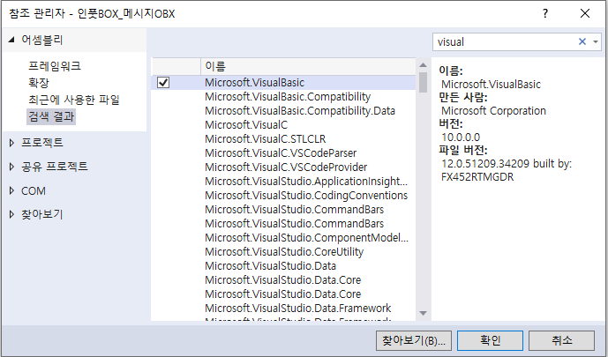Click the 10.0.0.0 version value

461,137
